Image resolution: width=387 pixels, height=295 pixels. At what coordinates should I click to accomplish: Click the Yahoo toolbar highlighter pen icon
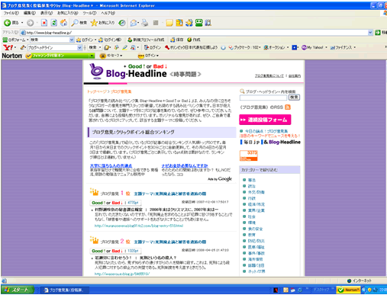[124, 47]
